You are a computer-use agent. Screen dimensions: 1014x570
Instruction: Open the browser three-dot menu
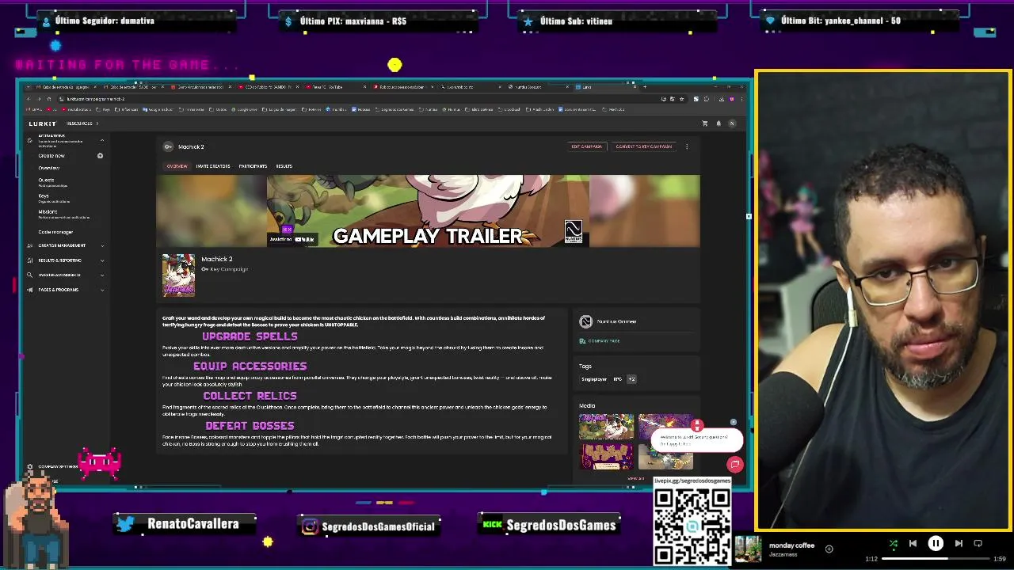click(742, 99)
